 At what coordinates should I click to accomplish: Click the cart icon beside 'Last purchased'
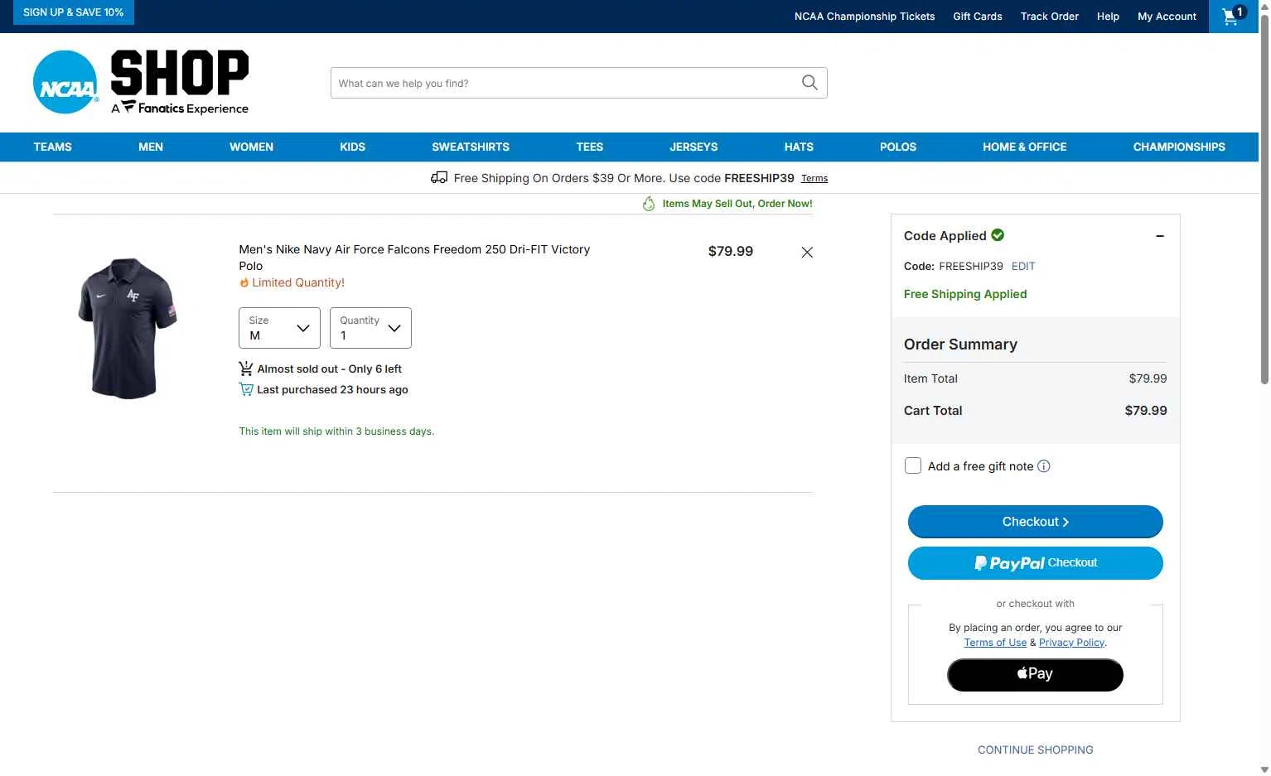246,389
